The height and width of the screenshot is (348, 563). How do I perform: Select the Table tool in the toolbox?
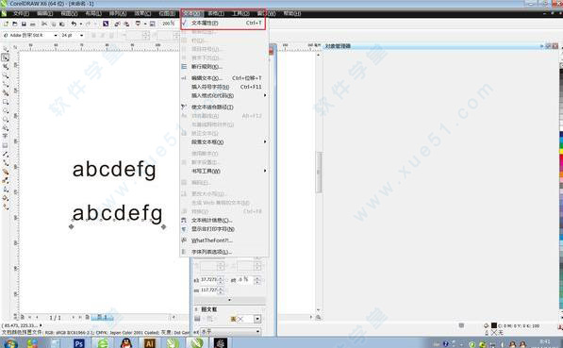click(6, 145)
